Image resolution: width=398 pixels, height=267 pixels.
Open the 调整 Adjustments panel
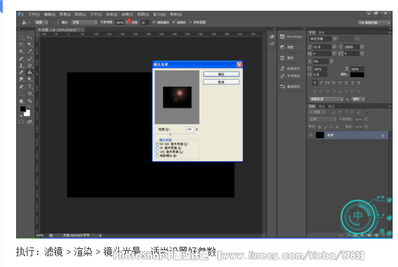pos(287,47)
